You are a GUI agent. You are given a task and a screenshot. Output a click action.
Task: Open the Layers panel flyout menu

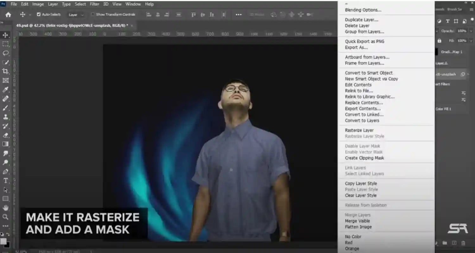(471, 10)
